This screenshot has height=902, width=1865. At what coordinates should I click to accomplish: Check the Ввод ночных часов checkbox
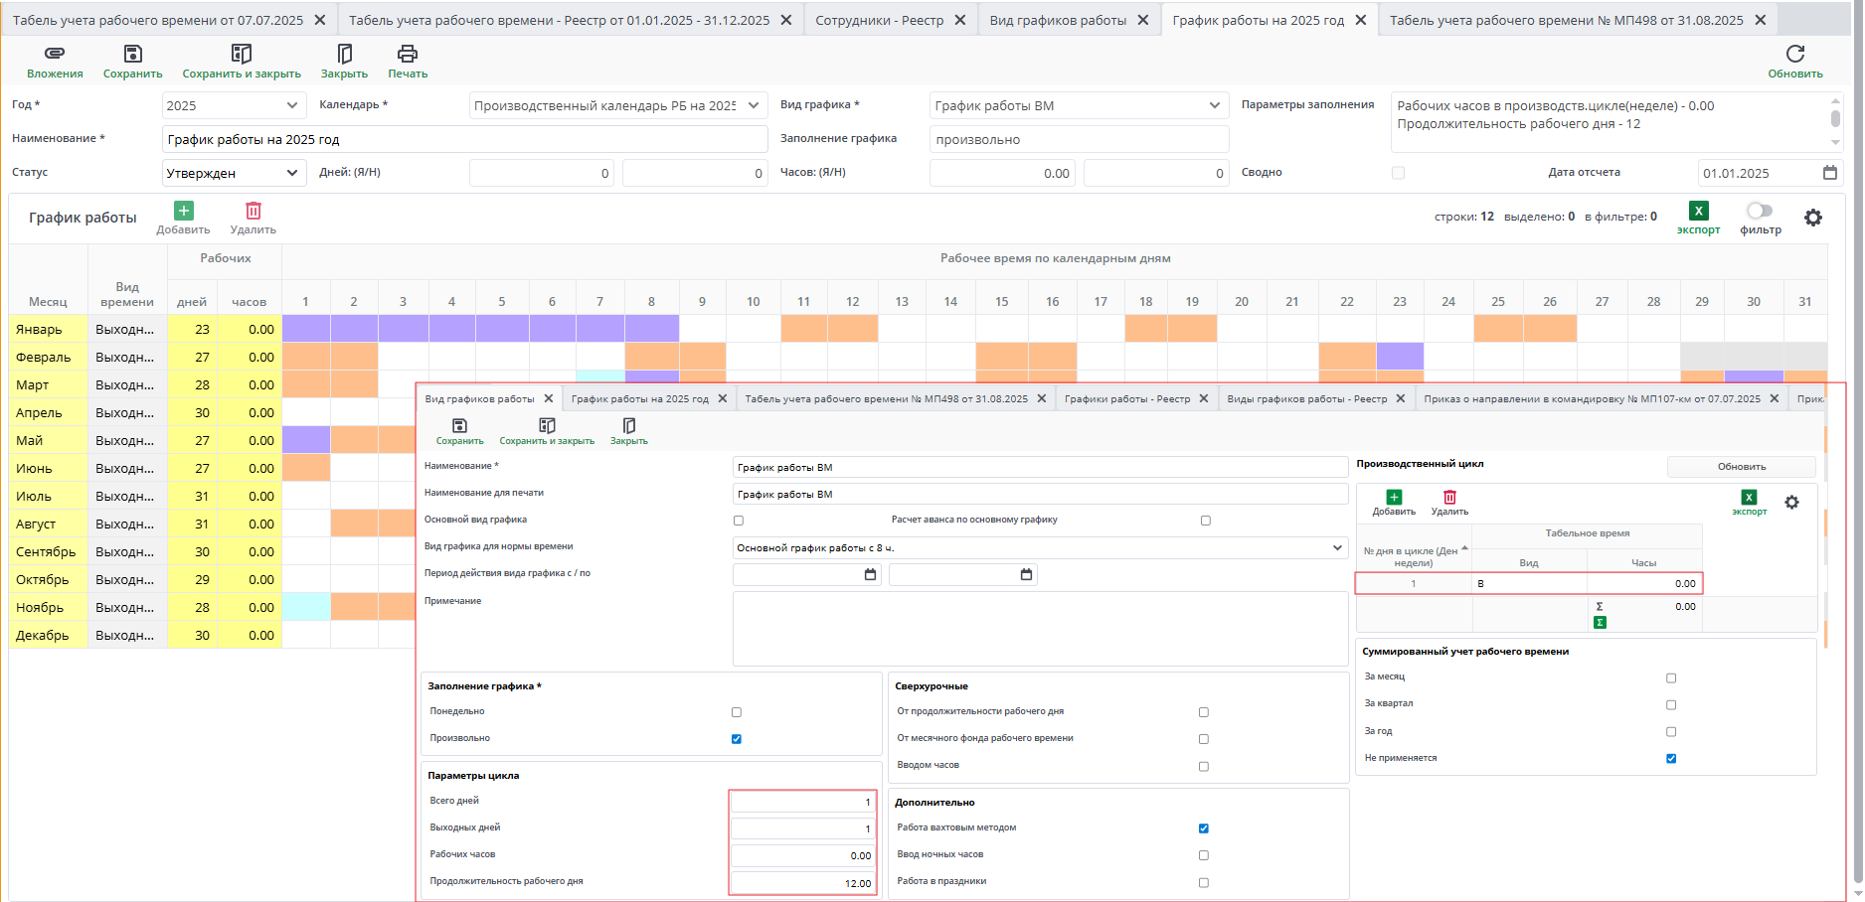coord(1204,855)
